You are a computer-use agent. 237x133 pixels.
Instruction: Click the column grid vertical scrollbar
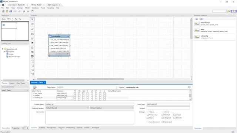(190, 95)
